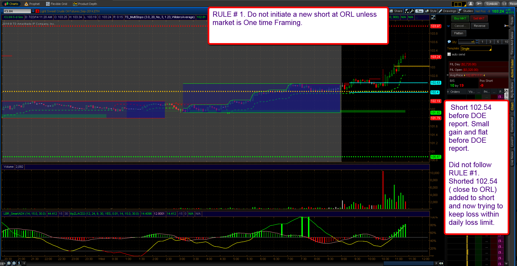Click the Symbols button
Image resolution: width=517 pixels, height=266 pixels.
click(x=492, y=4)
